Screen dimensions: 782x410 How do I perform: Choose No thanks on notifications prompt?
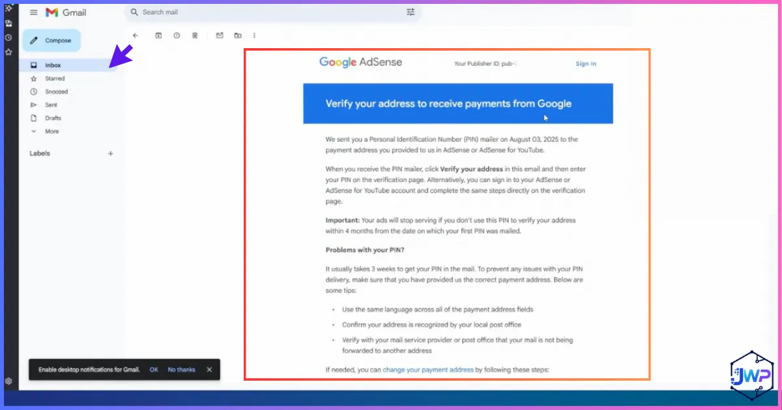(x=181, y=370)
